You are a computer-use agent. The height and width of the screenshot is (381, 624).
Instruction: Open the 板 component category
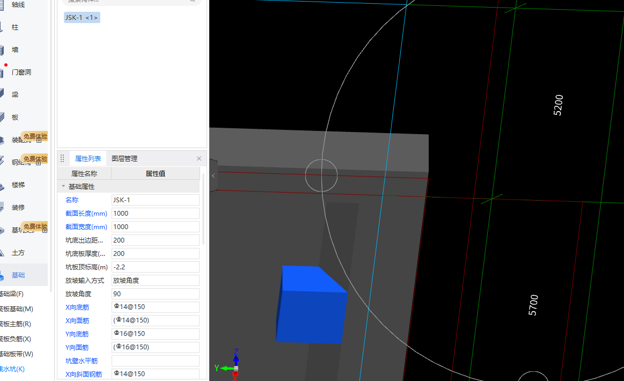click(15, 117)
